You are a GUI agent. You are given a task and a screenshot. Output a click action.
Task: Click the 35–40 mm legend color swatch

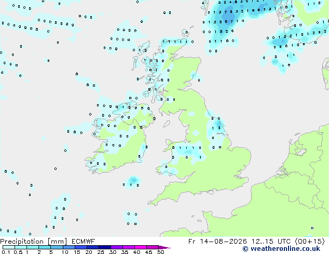click(x=128, y=247)
